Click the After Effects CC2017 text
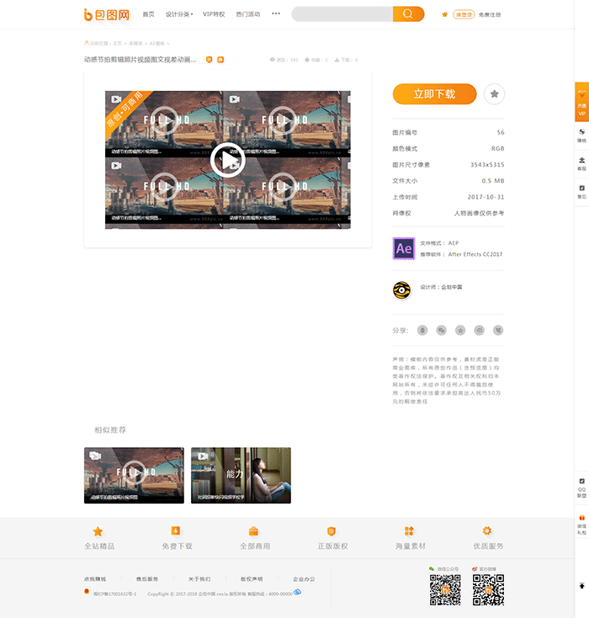Viewport: 589px width, 618px height. [475, 254]
